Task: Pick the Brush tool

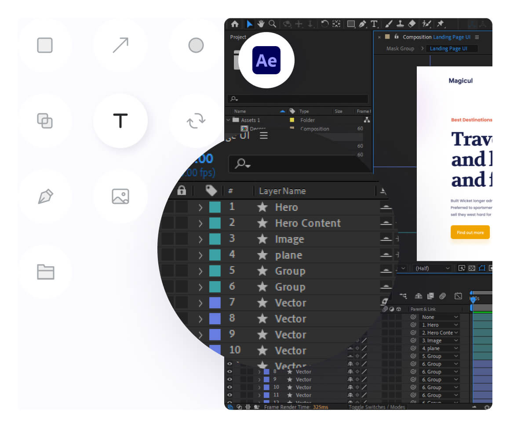Action: [x=389, y=24]
